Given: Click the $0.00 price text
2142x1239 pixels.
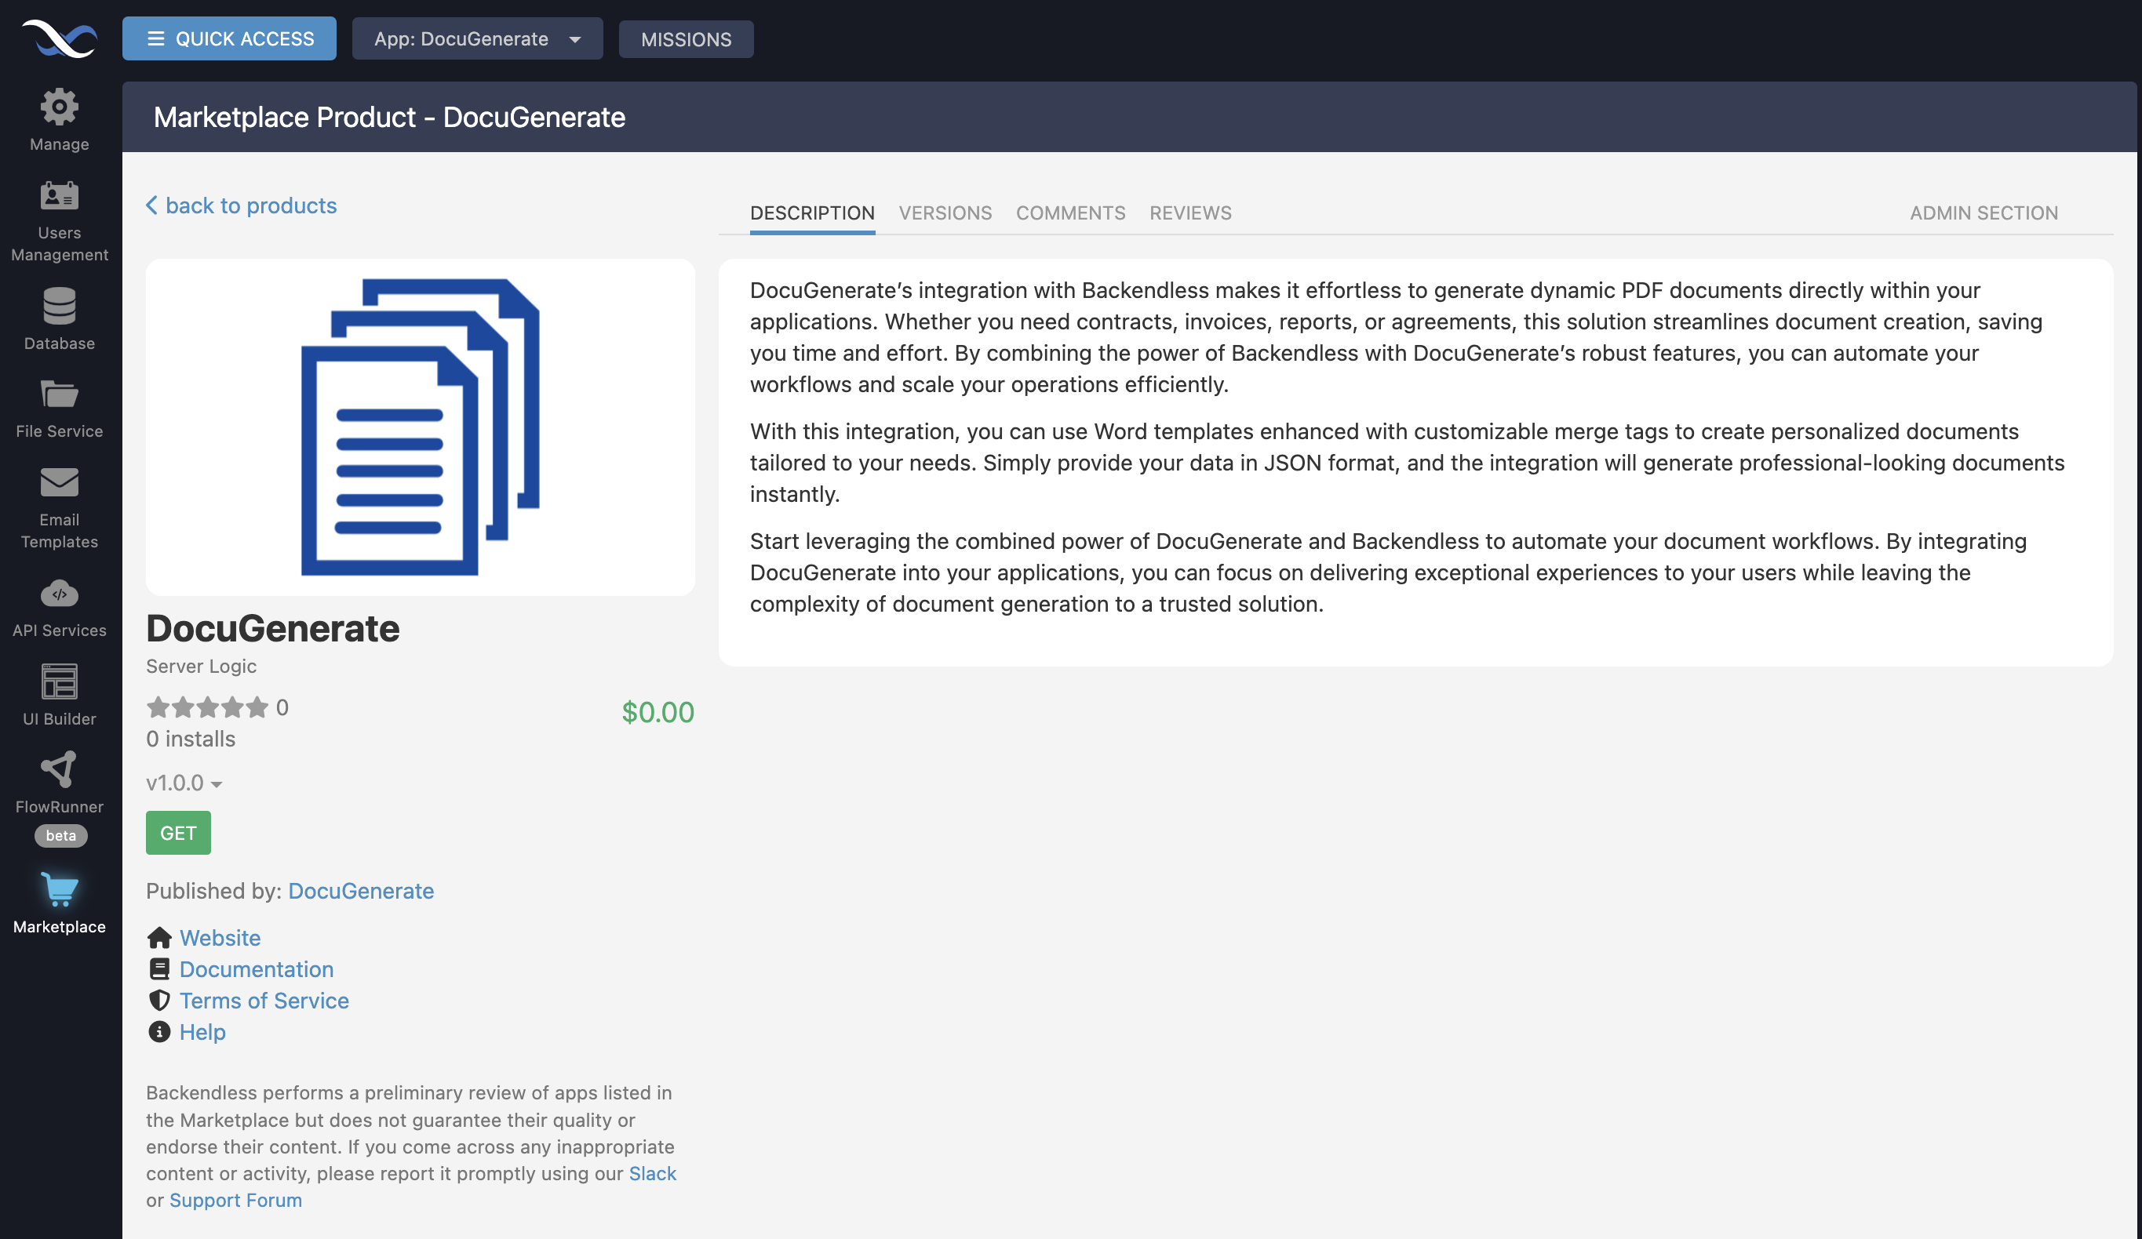Looking at the screenshot, I should (x=657, y=711).
